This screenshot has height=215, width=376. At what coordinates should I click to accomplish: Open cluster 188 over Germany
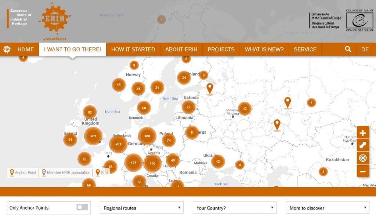147,136
